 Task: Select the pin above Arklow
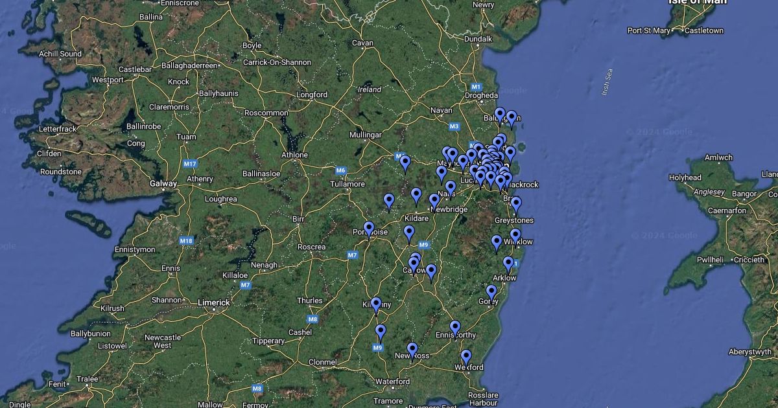click(508, 264)
